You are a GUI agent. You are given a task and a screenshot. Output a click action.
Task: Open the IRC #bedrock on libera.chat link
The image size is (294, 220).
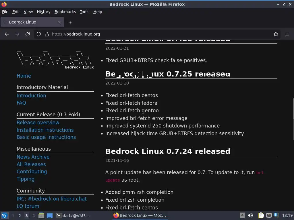pyautogui.click(x=52, y=199)
